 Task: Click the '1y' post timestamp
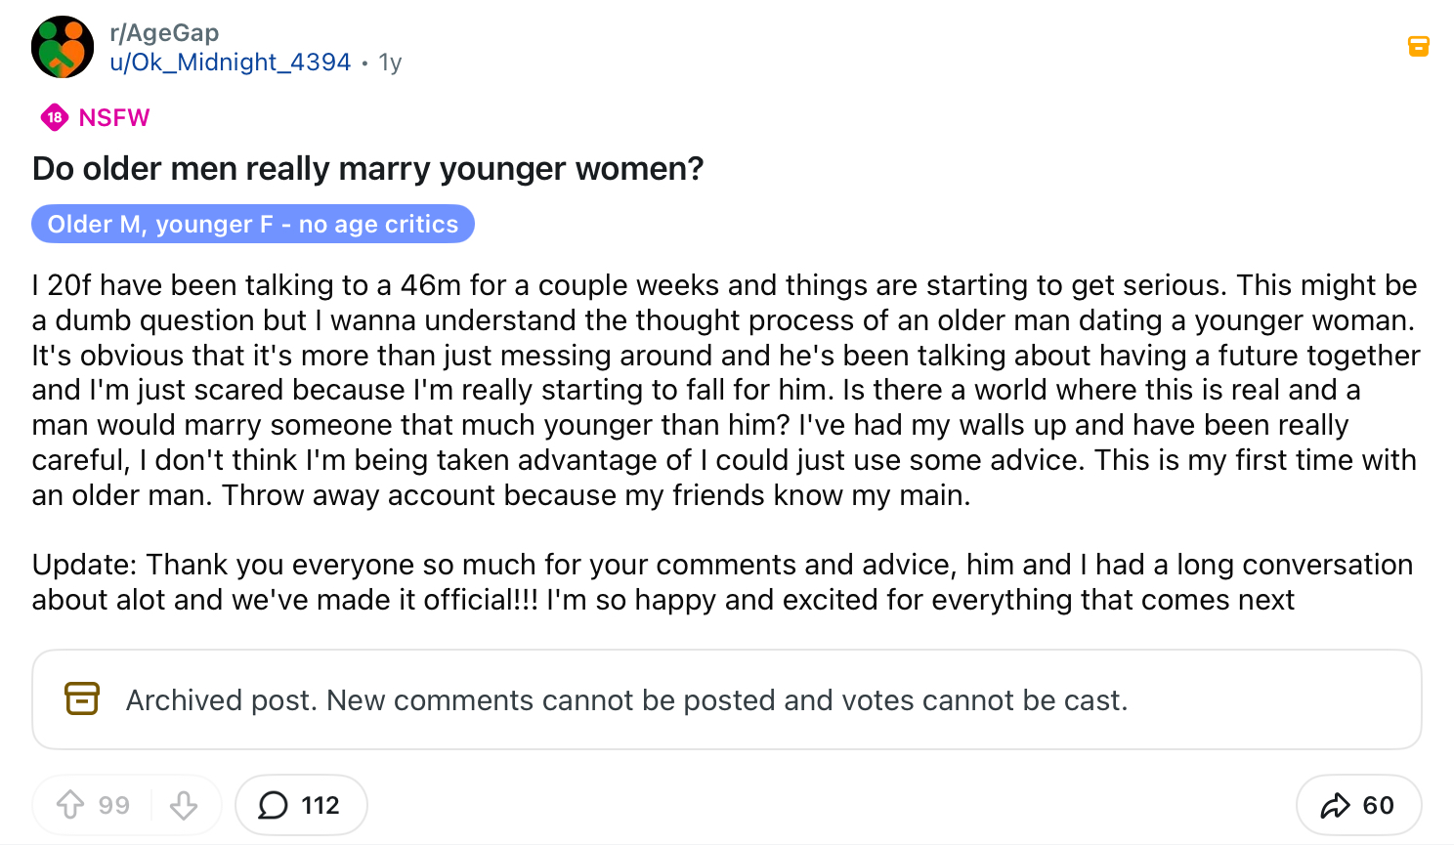point(390,63)
